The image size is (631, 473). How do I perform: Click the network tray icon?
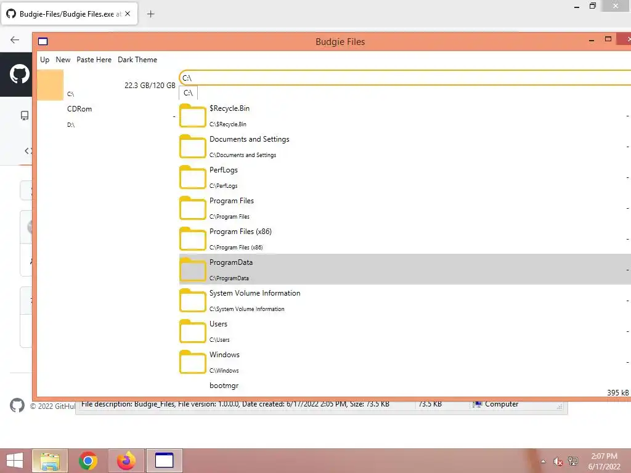coord(572,461)
